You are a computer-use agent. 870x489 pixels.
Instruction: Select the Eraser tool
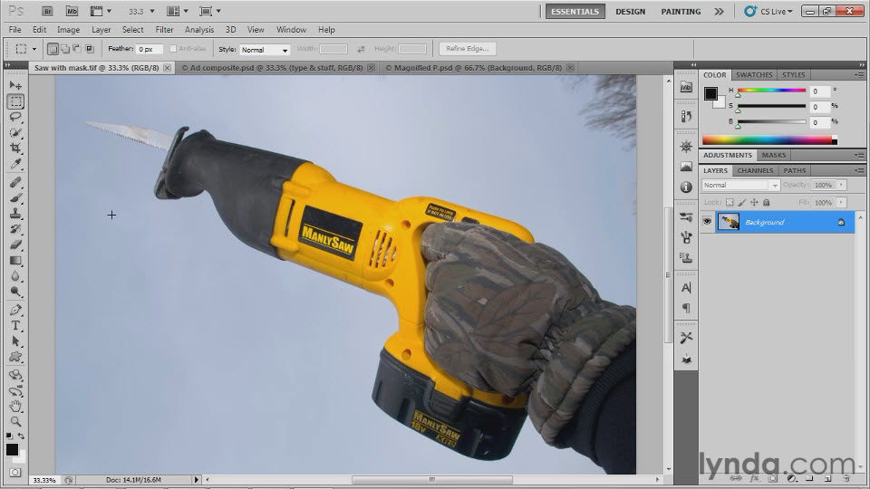[x=15, y=244]
